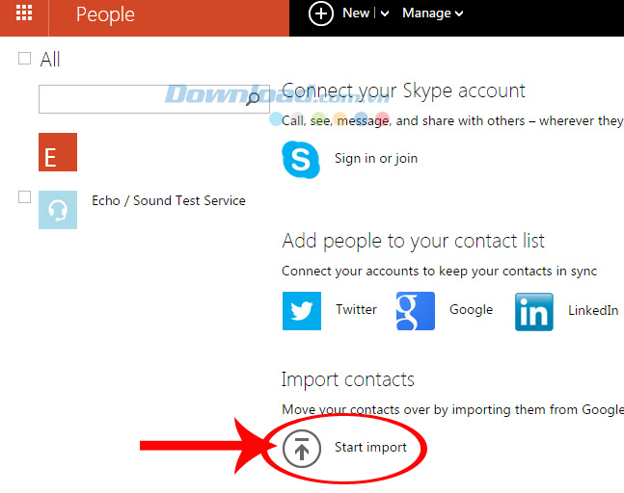
Task: Open Echo / Sound Test Service contact
Action: point(169,200)
